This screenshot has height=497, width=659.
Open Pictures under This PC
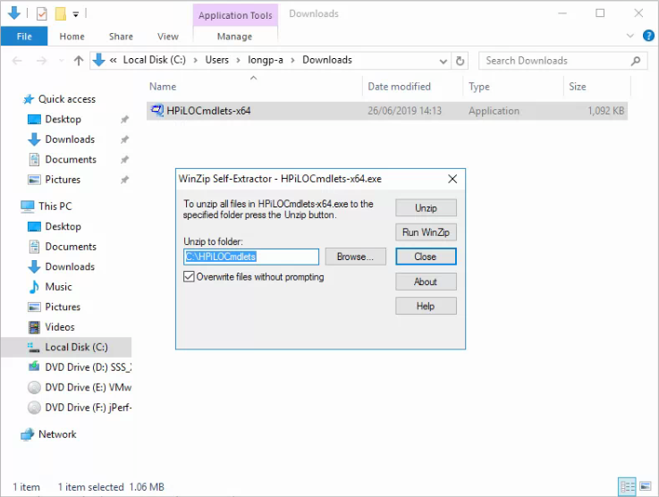click(63, 307)
